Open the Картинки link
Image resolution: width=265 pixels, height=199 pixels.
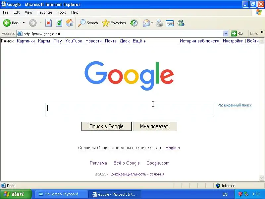pyautogui.click(x=26, y=41)
